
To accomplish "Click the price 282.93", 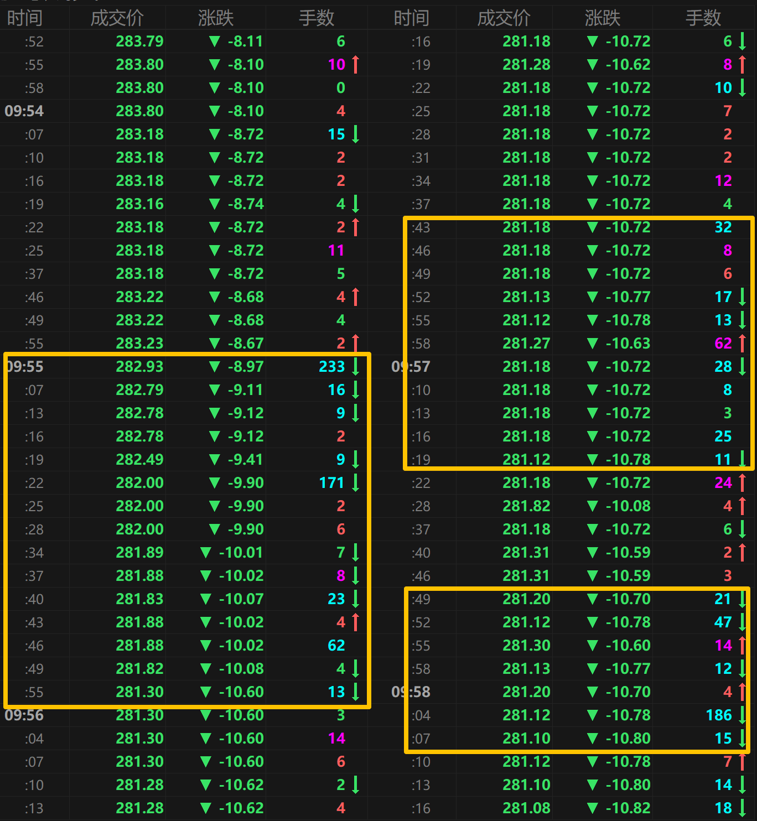I will 139,366.
